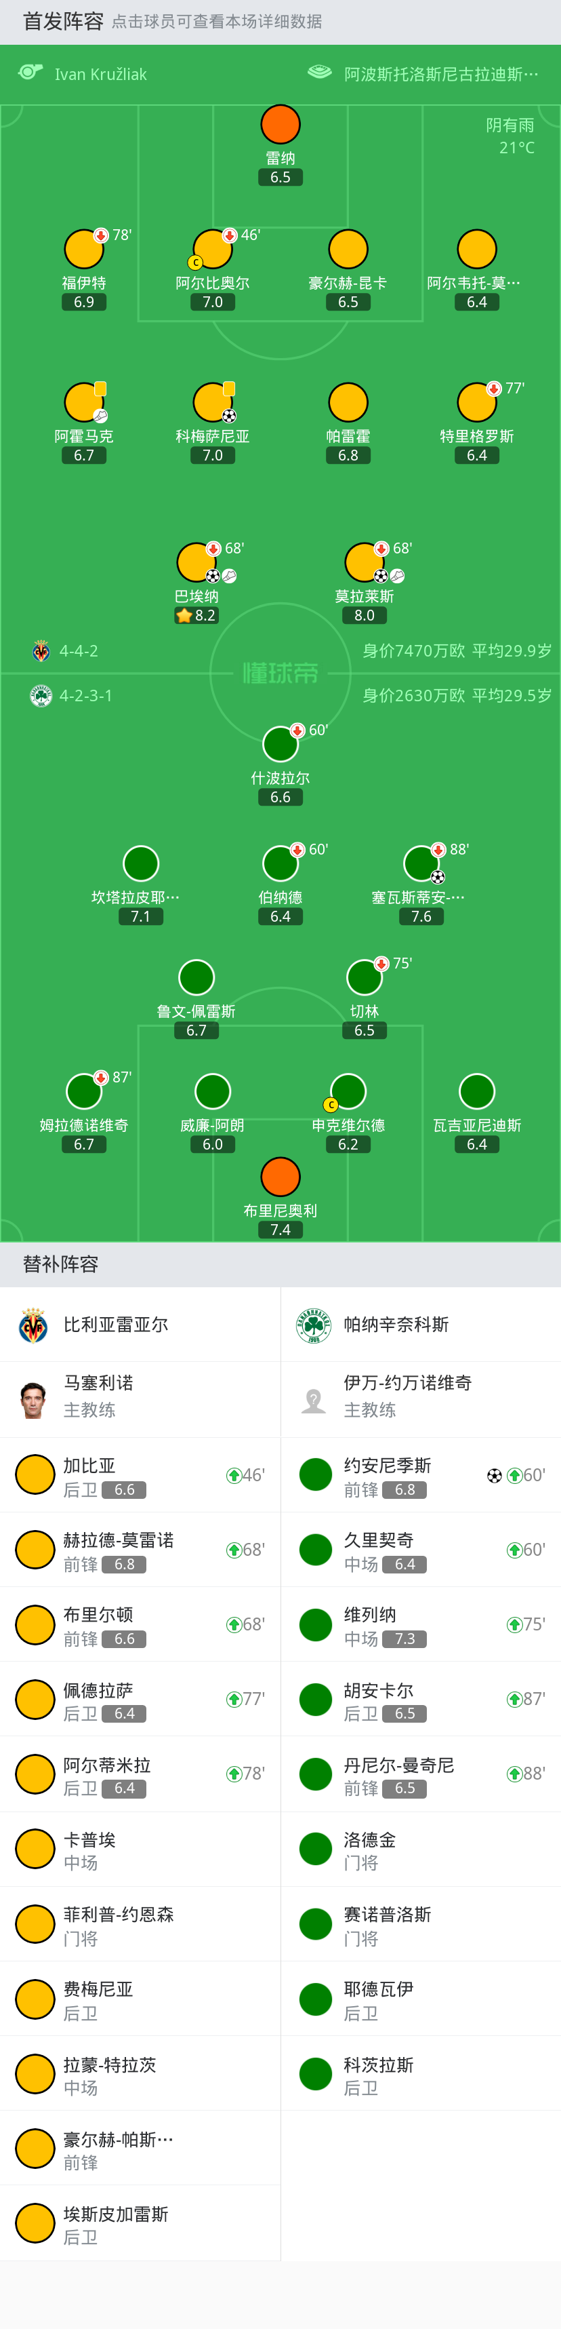Open coach 伊万-约万诺维奇 entry
The width and height of the screenshot is (561, 2329).
[x=420, y=1400]
